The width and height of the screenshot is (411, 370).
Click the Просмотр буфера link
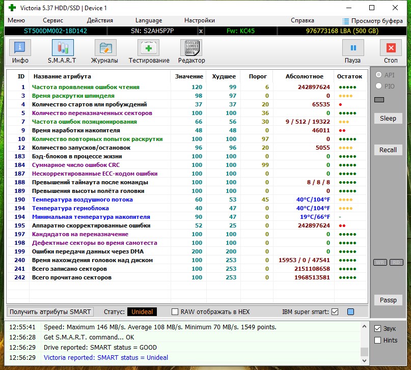pos(377,21)
